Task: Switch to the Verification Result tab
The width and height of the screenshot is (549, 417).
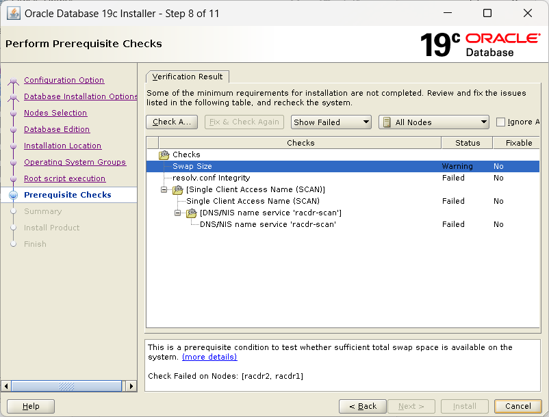Action: 188,77
